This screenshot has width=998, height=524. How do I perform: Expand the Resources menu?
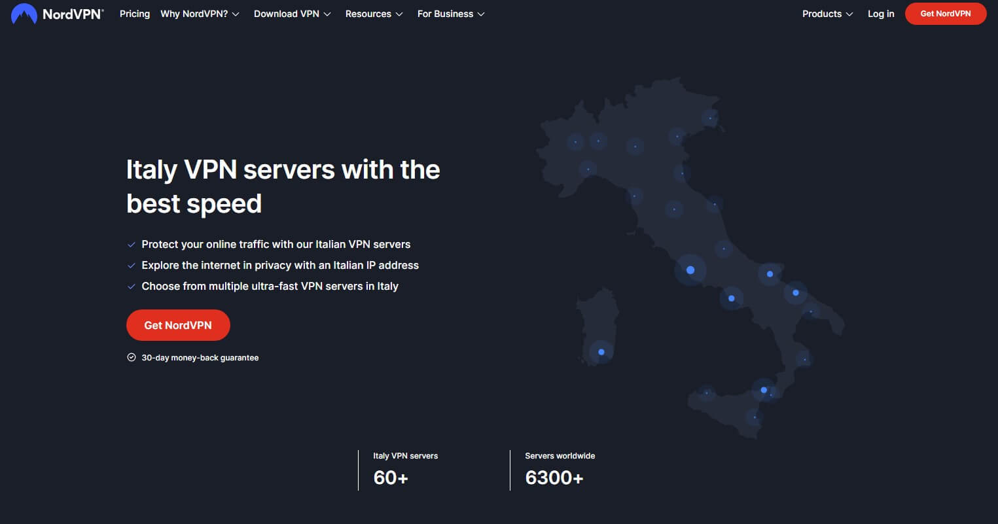pyautogui.click(x=374, y=14)
